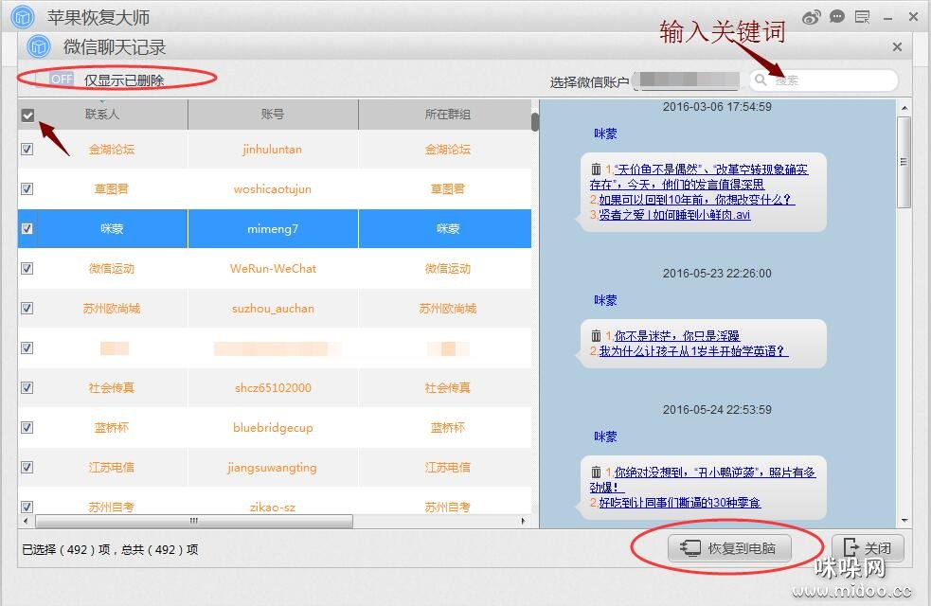Click chat pane scroll-down arrow

[x=904, y=521]
